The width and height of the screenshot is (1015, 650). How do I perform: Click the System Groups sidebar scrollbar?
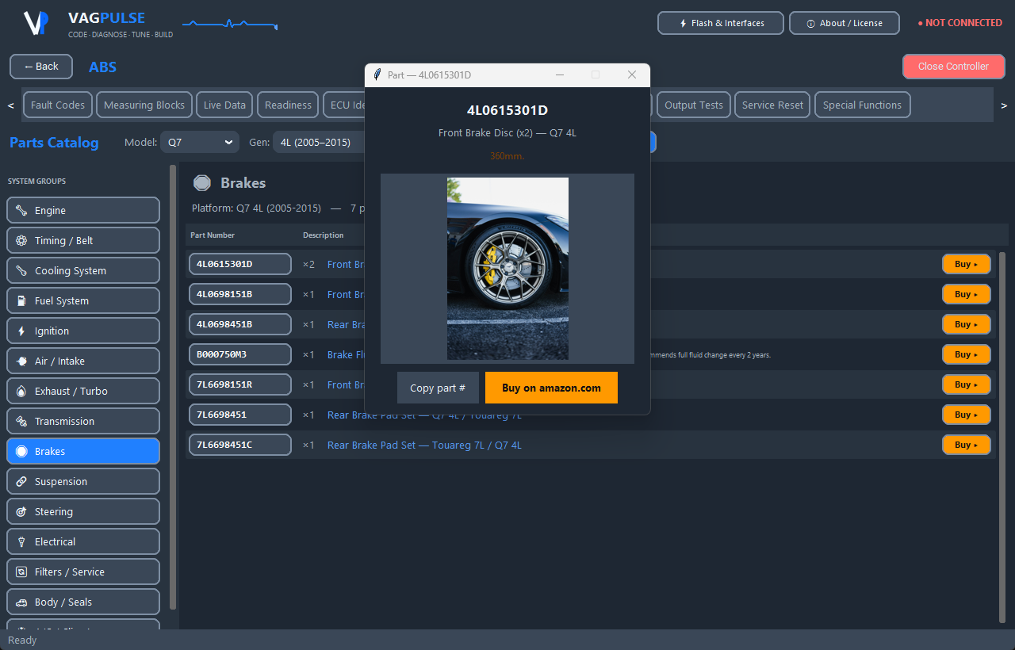pyautogui.click(x=173, y=387)
